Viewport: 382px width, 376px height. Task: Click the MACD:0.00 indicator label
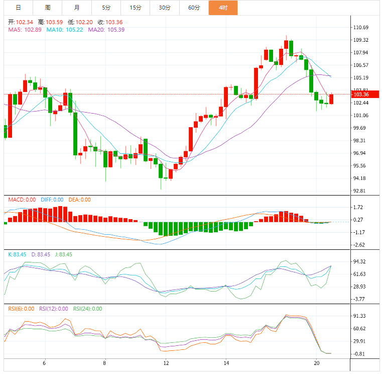(22, 200)
